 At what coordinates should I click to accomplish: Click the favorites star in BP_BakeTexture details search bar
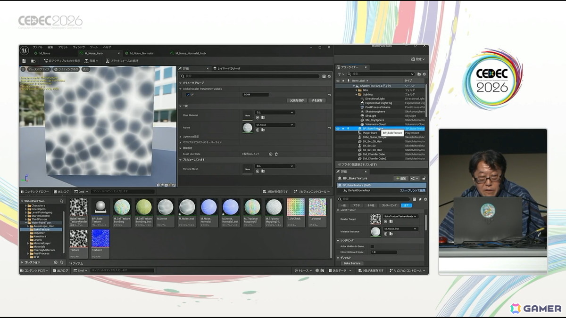[420, 199]
